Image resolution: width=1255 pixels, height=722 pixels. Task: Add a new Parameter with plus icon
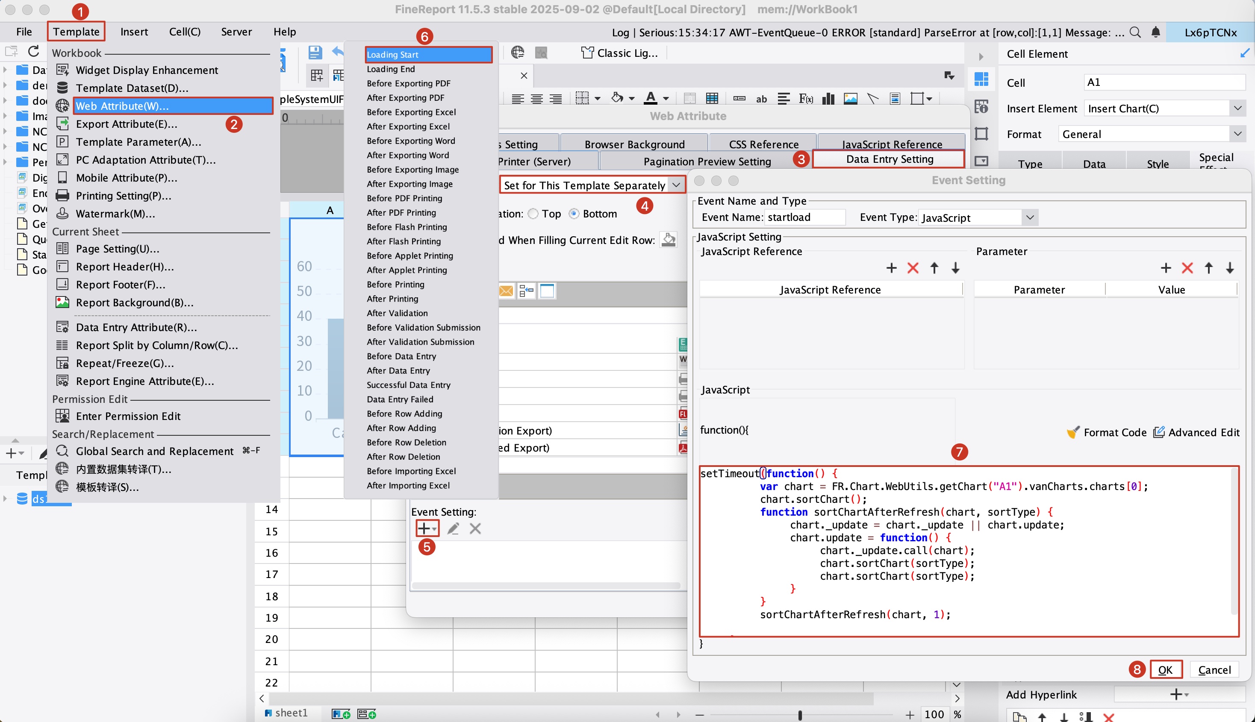1166,268
